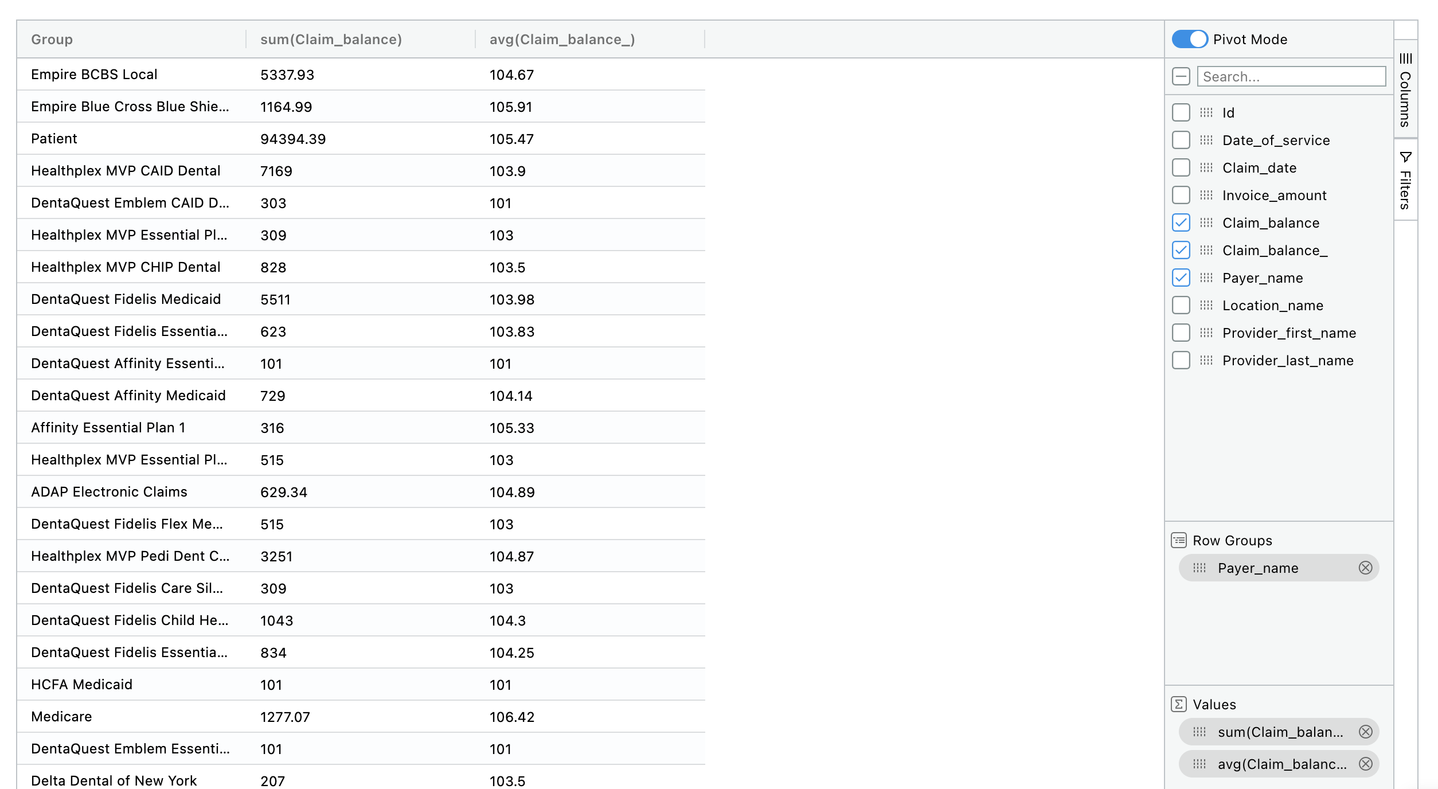Toggle Pivot Mode switch off

[x=1189, y=39]
